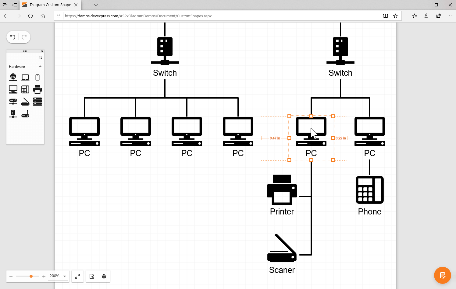Pick the Mobile phone shape in the shapes panel
This screenshot has width=456, height=289.
[37, 77]
